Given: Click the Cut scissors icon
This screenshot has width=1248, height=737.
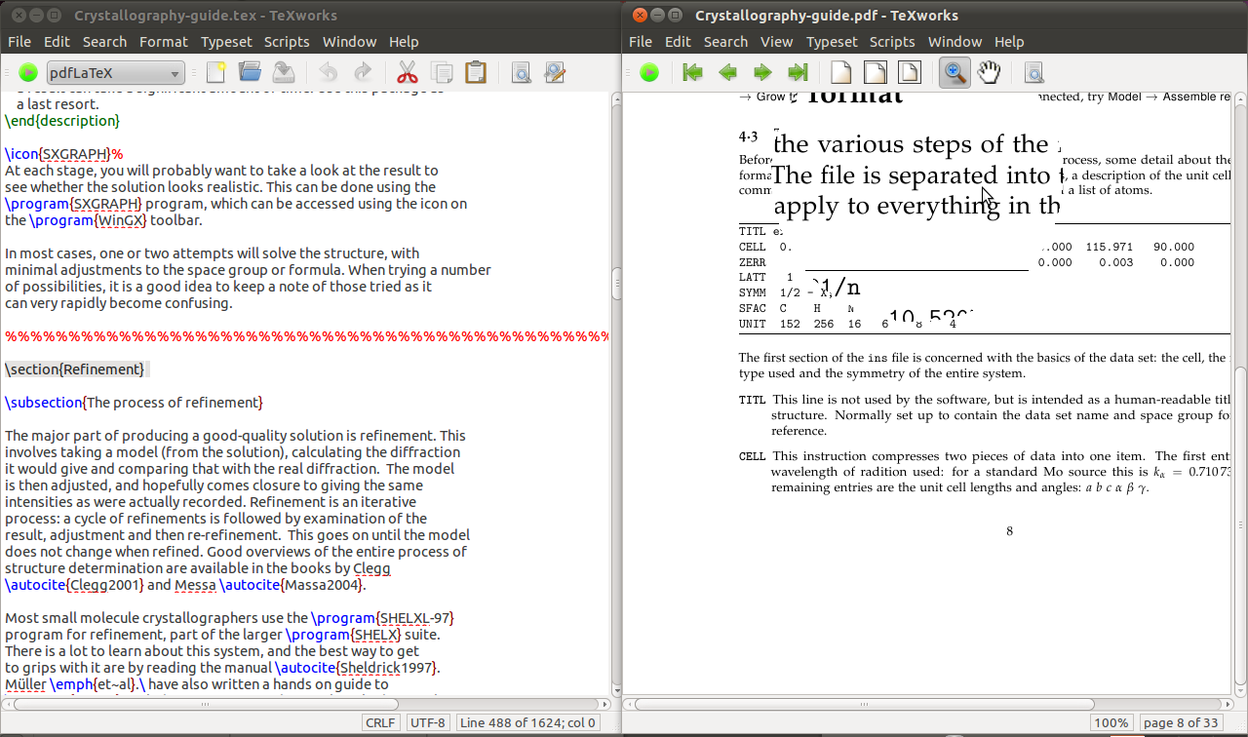Looking at the screenshot, I should [408, 72].
